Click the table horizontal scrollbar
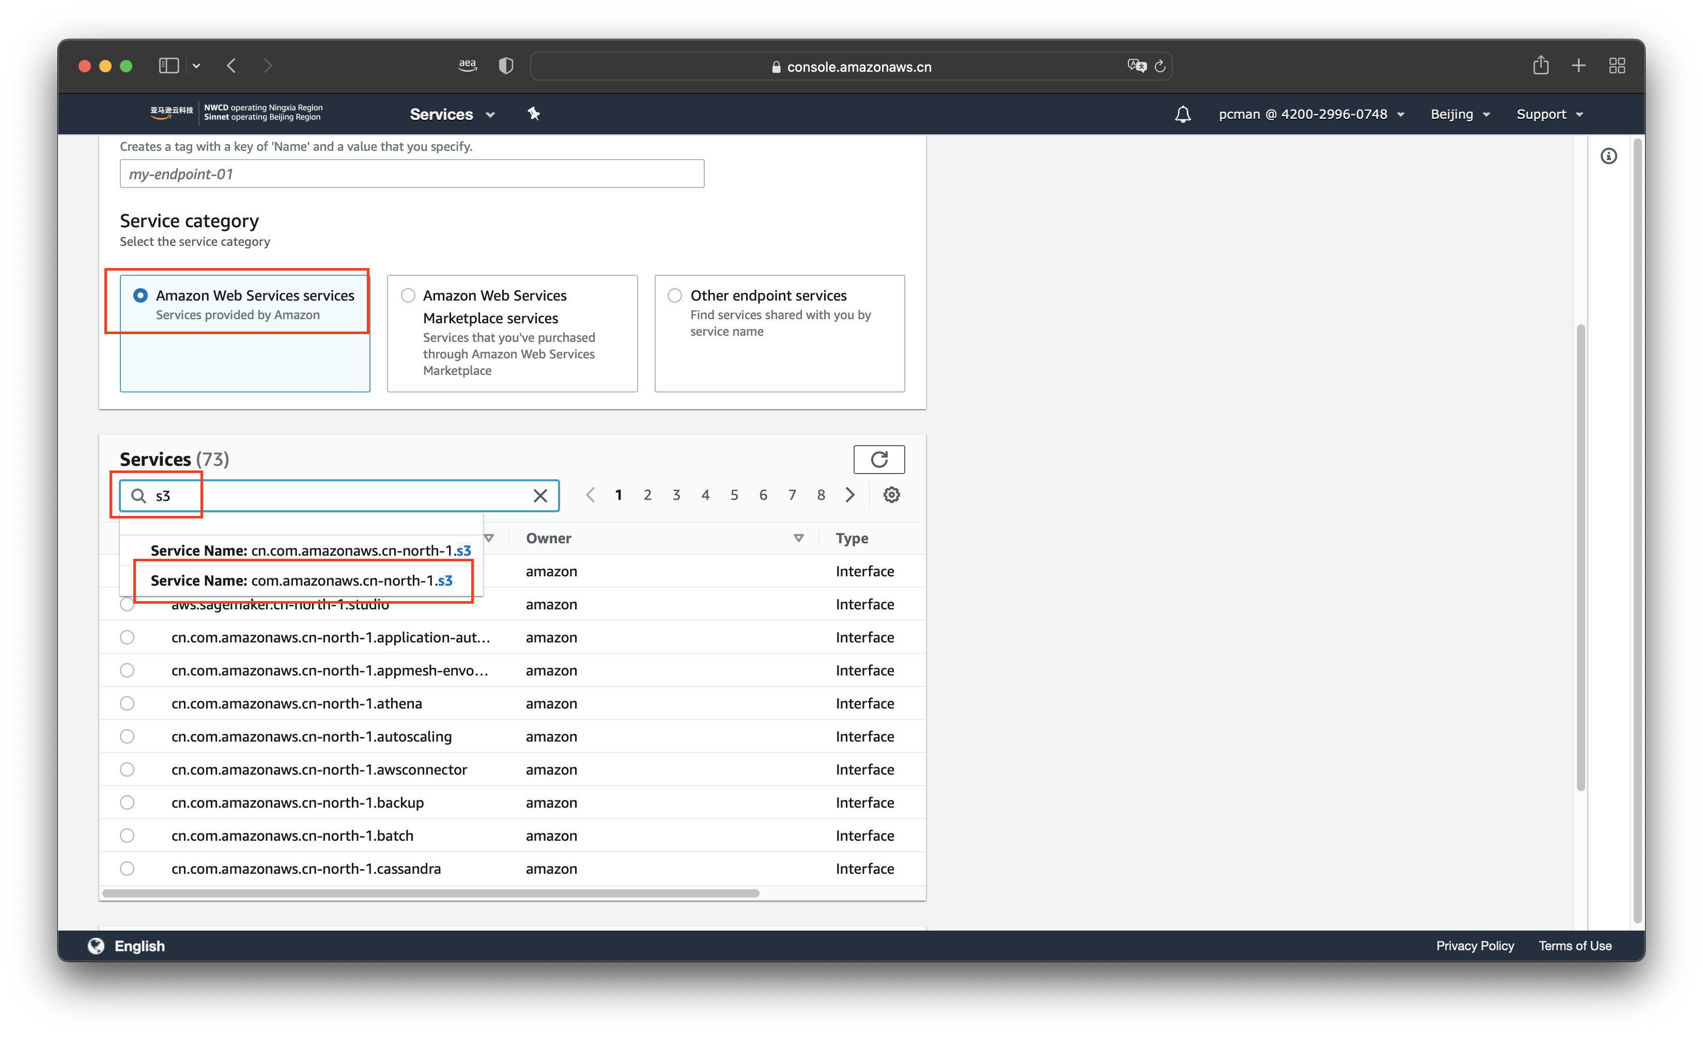This screenshot has width=1703, height=1038. point(430,893)
